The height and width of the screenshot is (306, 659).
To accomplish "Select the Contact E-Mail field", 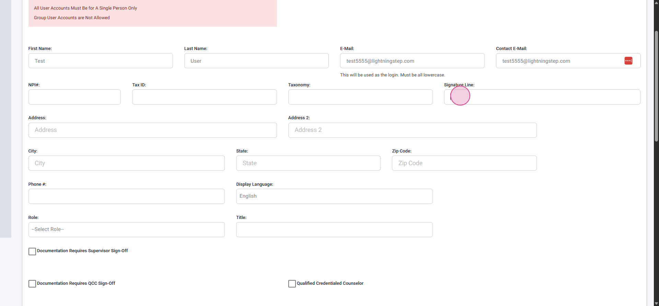I will (559, 61).
